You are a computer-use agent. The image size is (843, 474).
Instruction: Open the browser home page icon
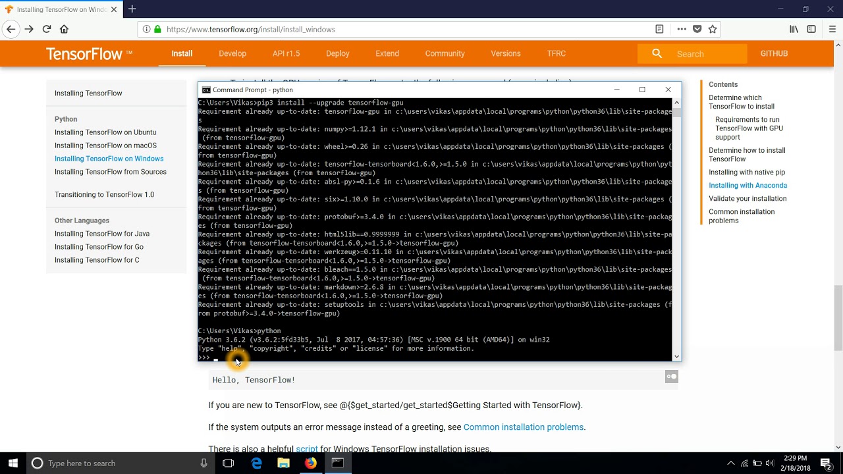click(x=64, y=29)
